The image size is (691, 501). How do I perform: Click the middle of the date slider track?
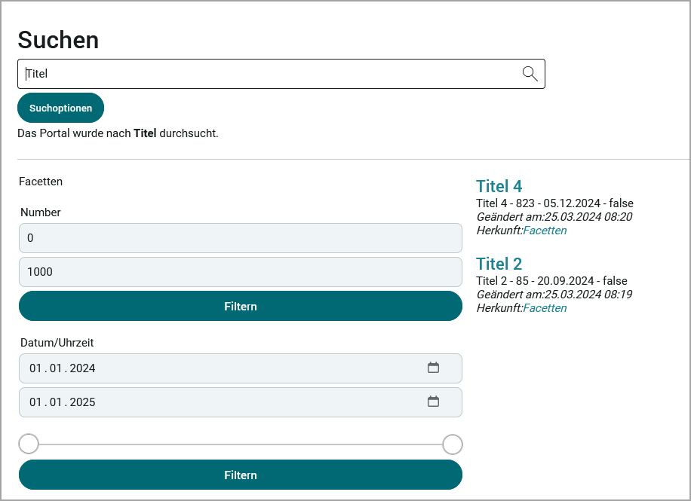pos(240,444)
